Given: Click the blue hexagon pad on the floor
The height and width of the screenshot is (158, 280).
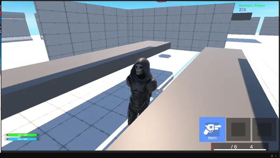Looking at the screenshot, I should [x=165, y=56].
